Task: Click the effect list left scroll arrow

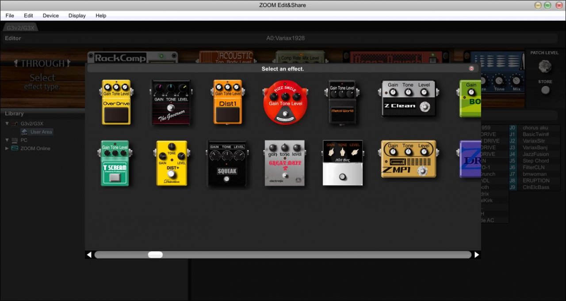Action: pyautogui.click(x=89, y=255)
